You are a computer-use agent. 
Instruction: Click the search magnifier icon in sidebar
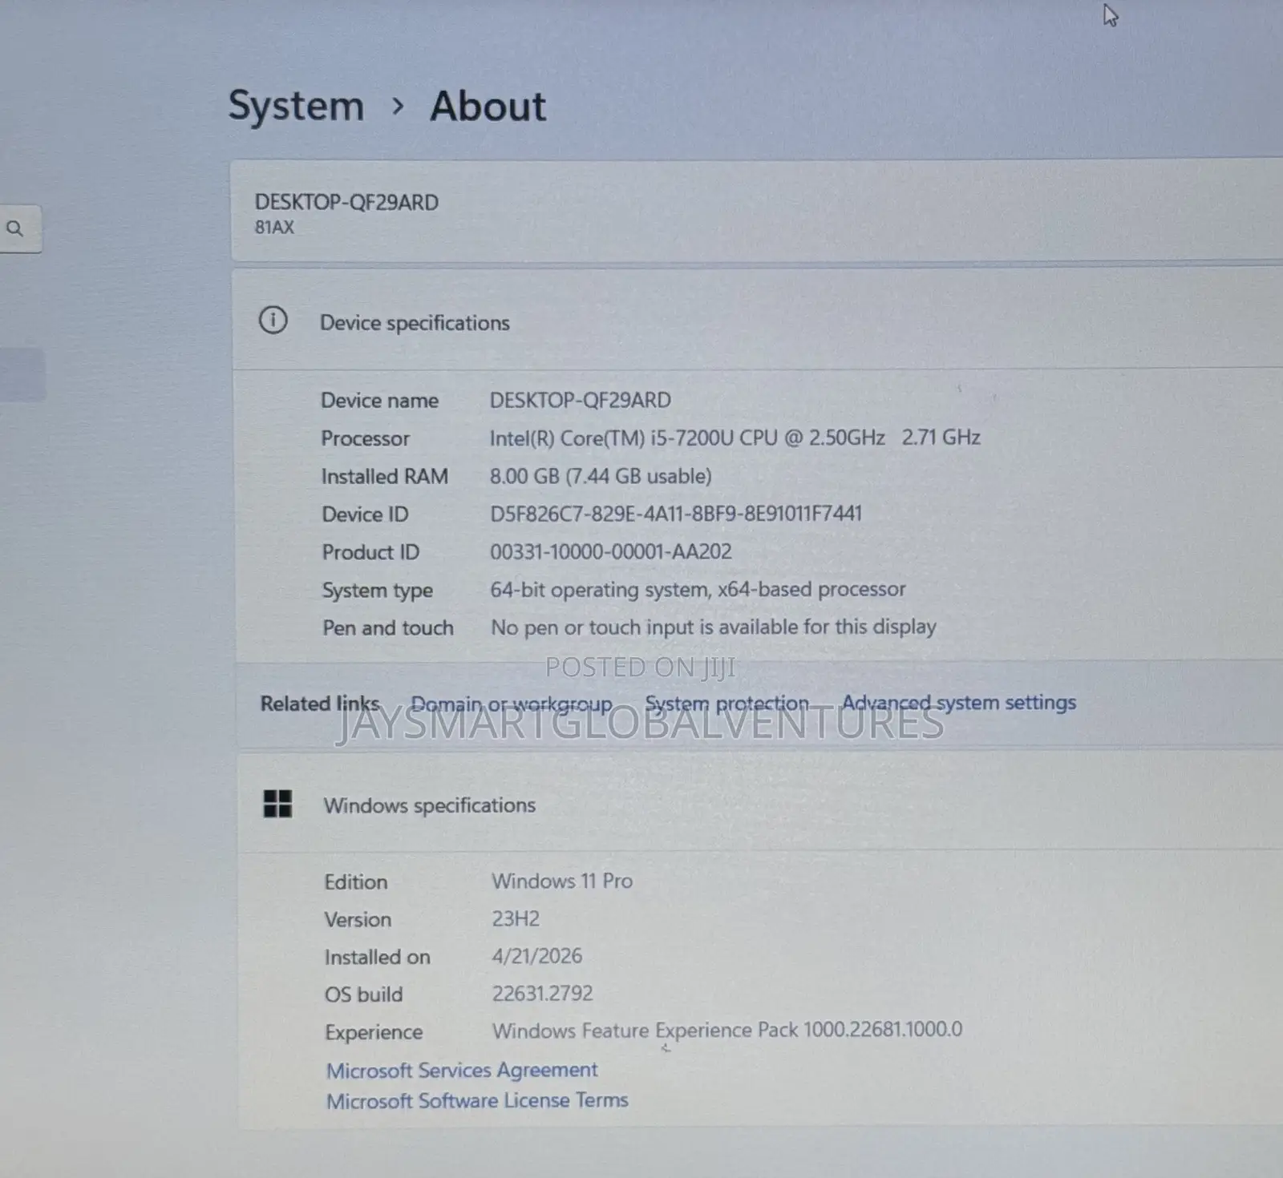[14, 228]
